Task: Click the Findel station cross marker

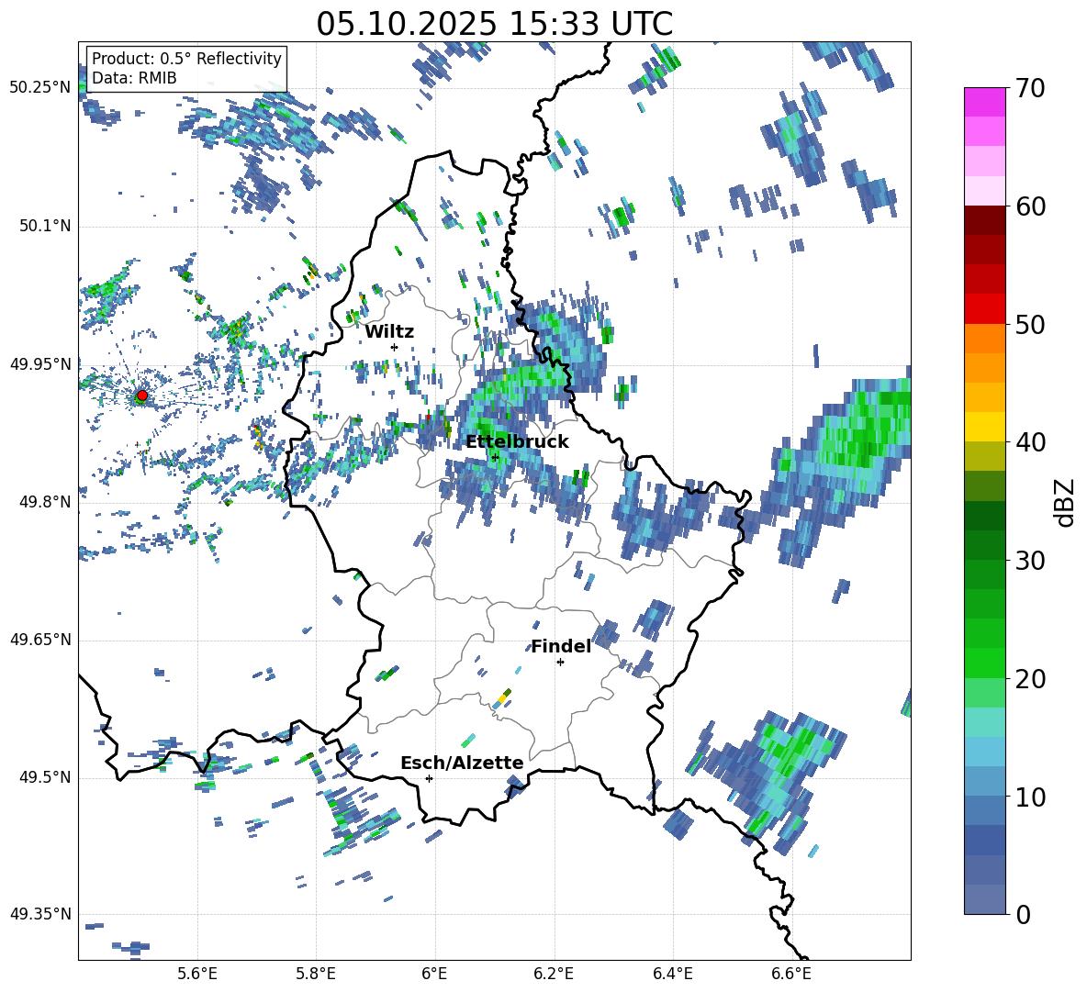Action: [x=560, y=663]
